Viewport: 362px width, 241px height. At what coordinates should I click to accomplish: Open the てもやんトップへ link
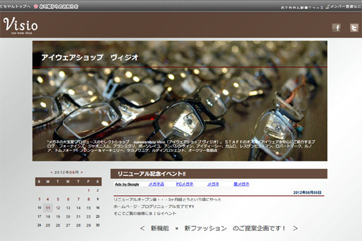15,7
